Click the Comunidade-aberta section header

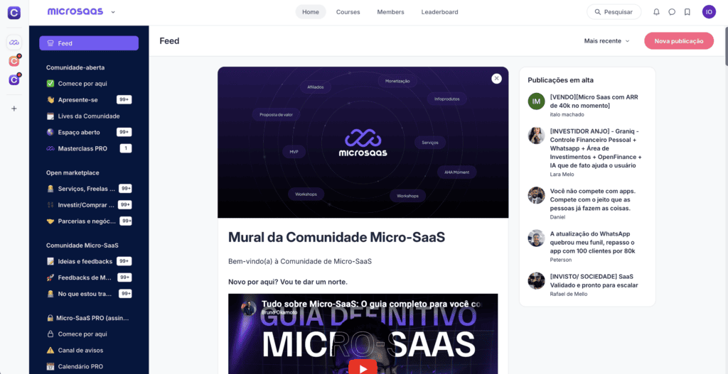point(75,67)
